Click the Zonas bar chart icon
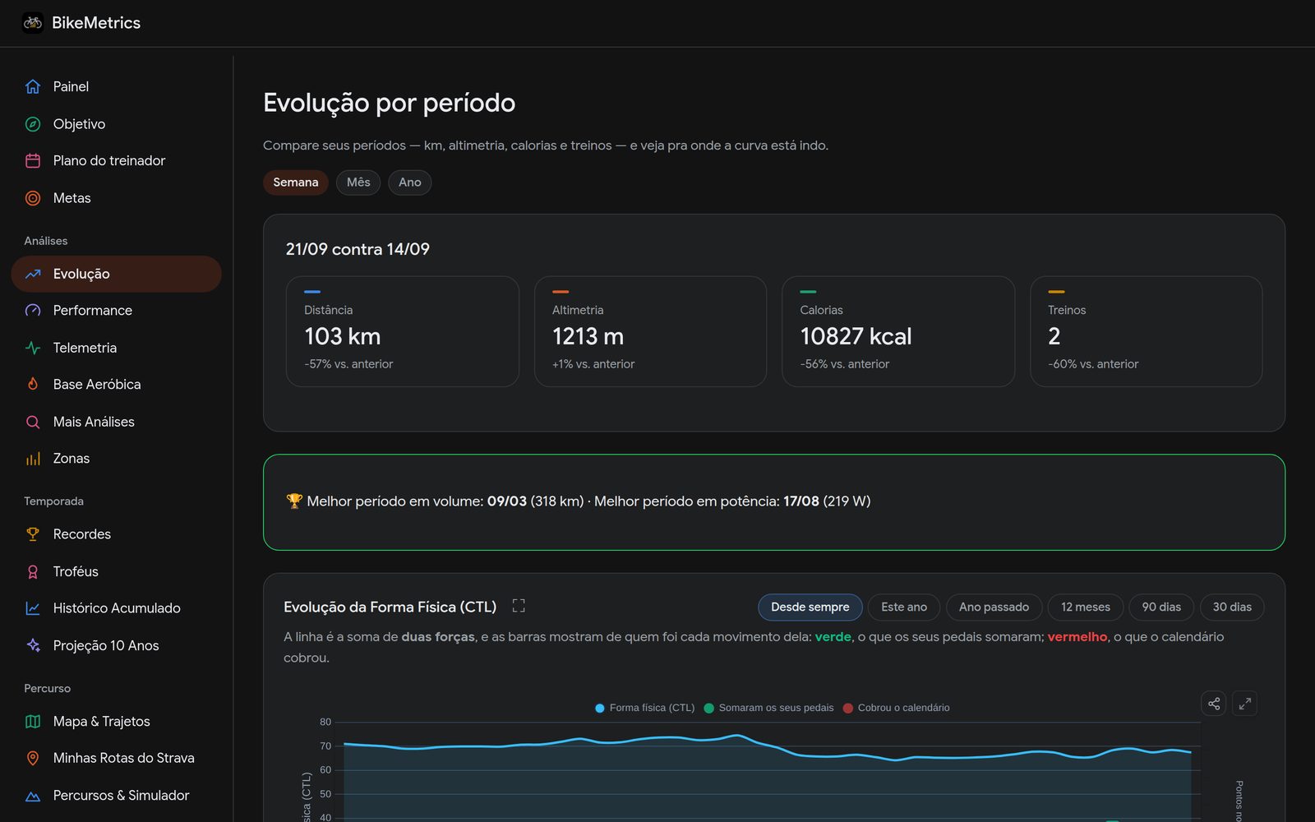The width and height of the screenshot is (1315, 822). coord(33,459)
